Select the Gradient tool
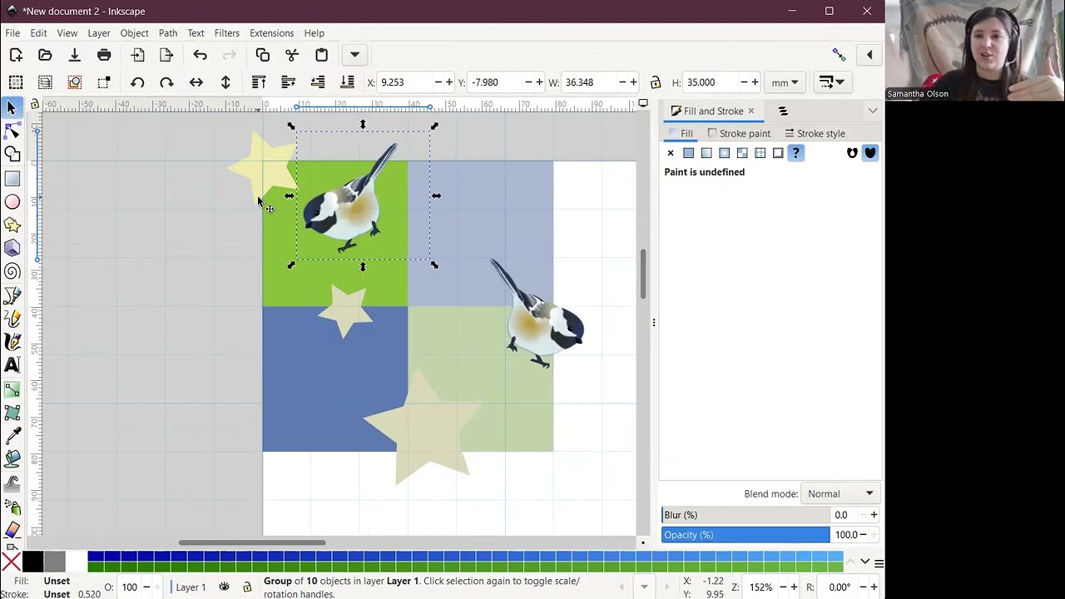The width and height of the screenshot is (1065, 599). click(12, 389)
